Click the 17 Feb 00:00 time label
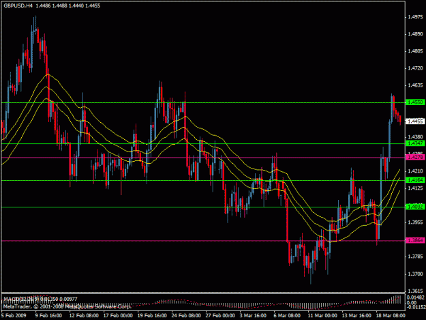426x320 pixels. [x=118, y=315]
